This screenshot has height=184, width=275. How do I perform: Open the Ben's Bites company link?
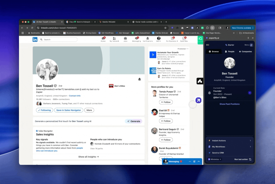117,86
